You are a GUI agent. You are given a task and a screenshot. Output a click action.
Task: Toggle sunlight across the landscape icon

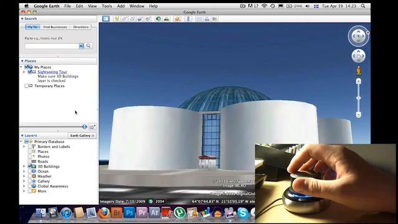[167, 19]
